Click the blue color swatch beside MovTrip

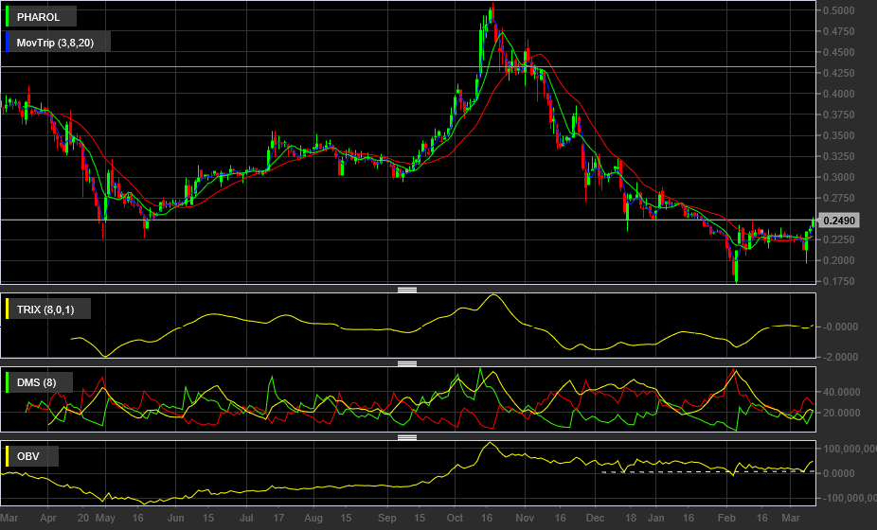tap(8, 42)
